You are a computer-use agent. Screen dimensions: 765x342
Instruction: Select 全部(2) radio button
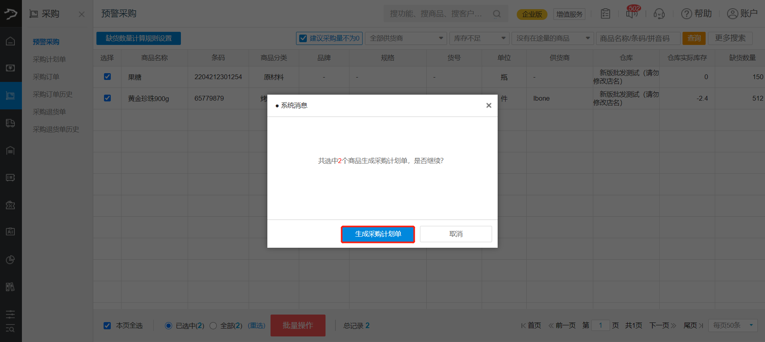[213, 326]
